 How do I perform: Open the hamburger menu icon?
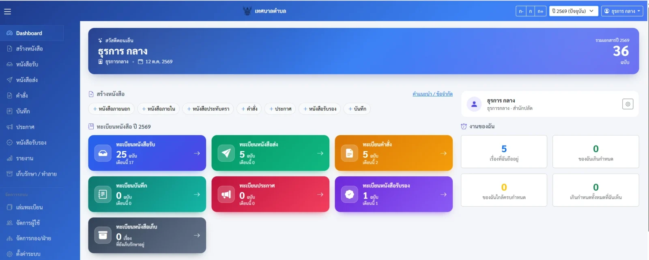point(7,11)
